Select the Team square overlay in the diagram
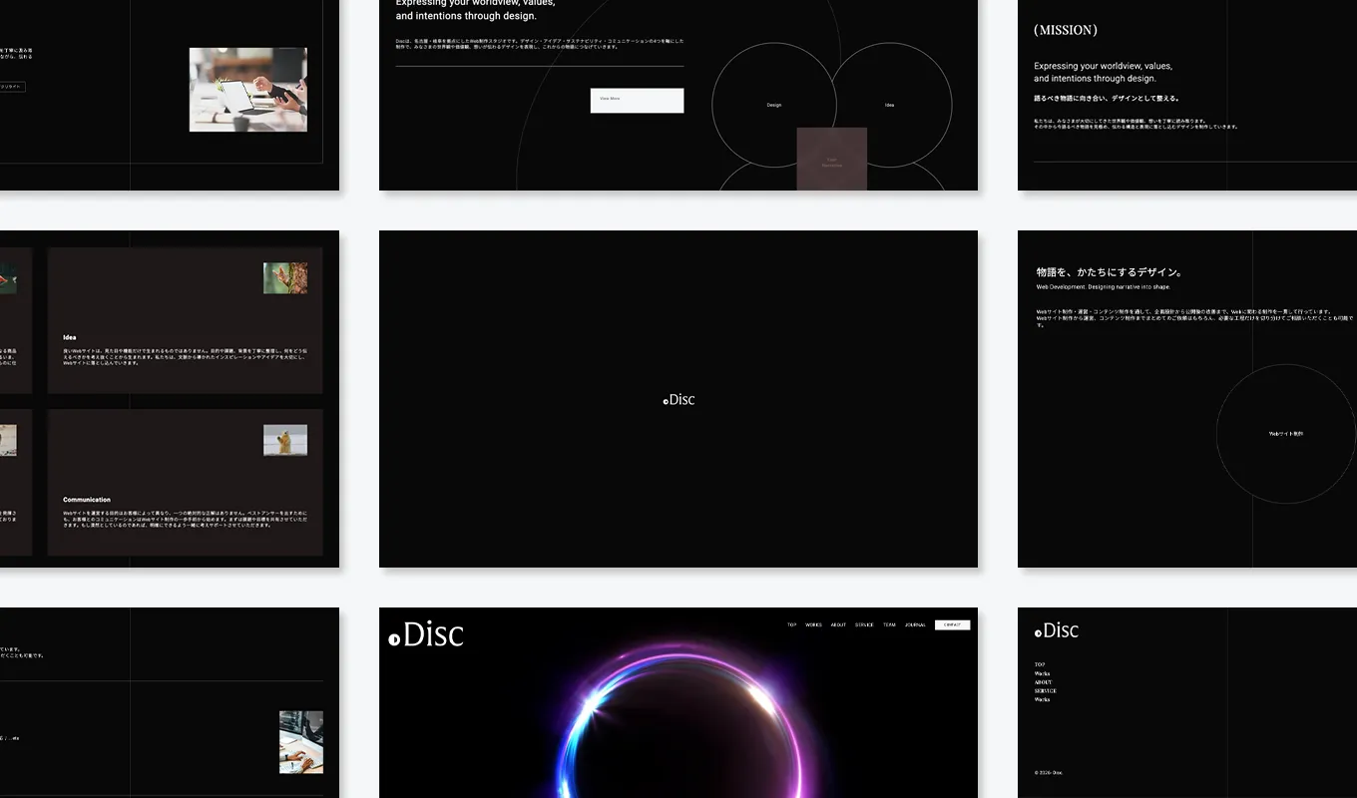The height and width of the screenshot is (798, 1357). pos(830,158)
